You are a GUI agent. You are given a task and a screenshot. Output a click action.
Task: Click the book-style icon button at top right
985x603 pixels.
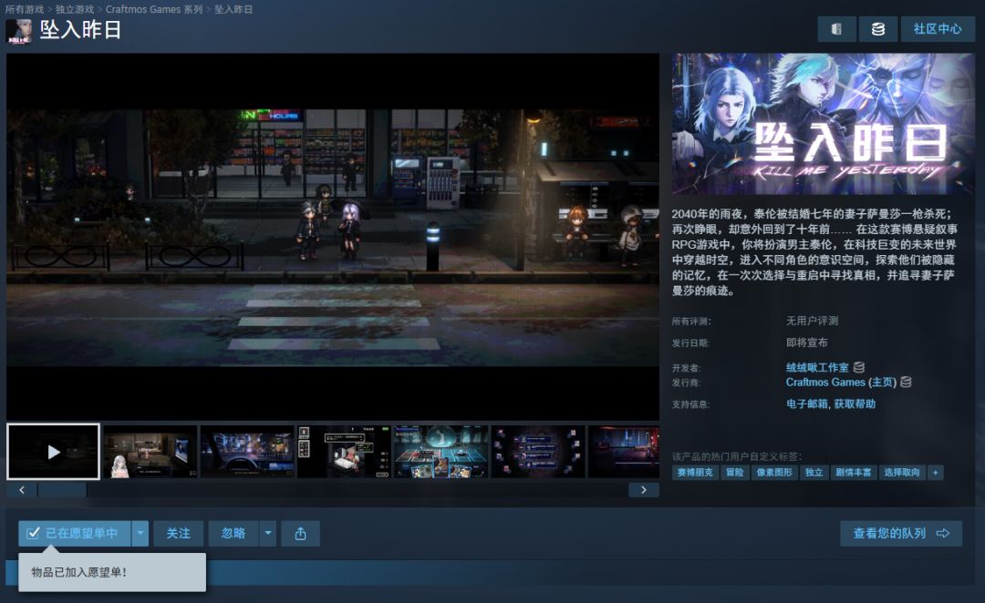pos(836,29)
